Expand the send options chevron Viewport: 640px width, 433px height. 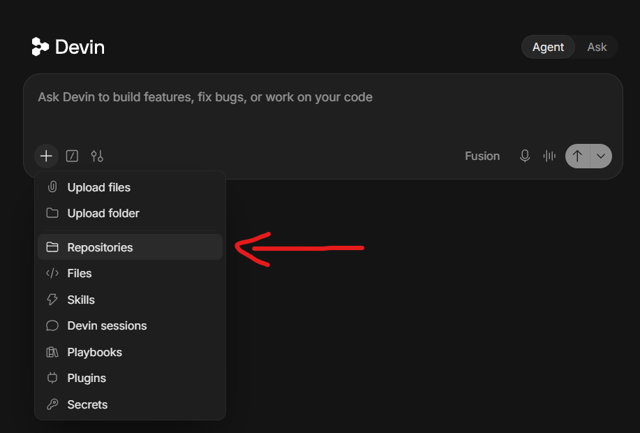coord(601,156)
